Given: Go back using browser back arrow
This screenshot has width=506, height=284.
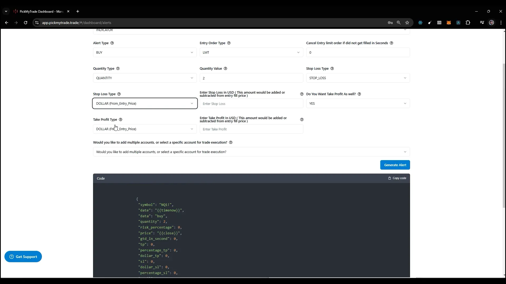Looking at the screenshot, I should click(x=7, y=23).
